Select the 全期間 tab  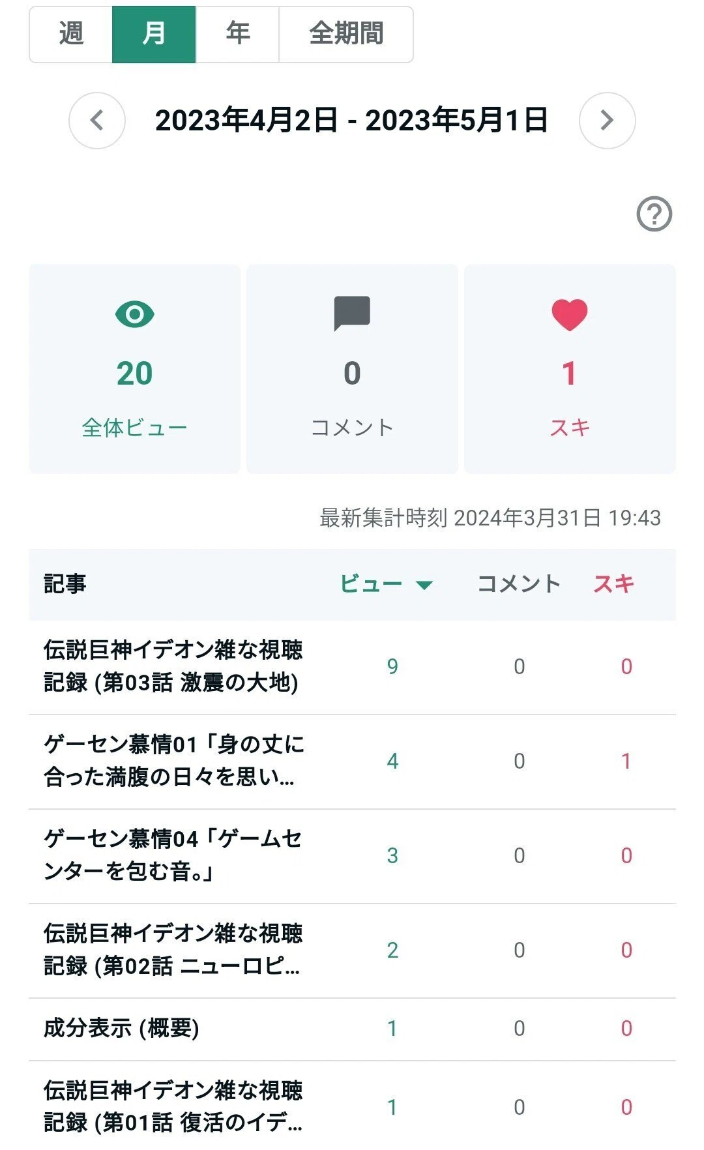pyautogui.click(x=346, y=35)
